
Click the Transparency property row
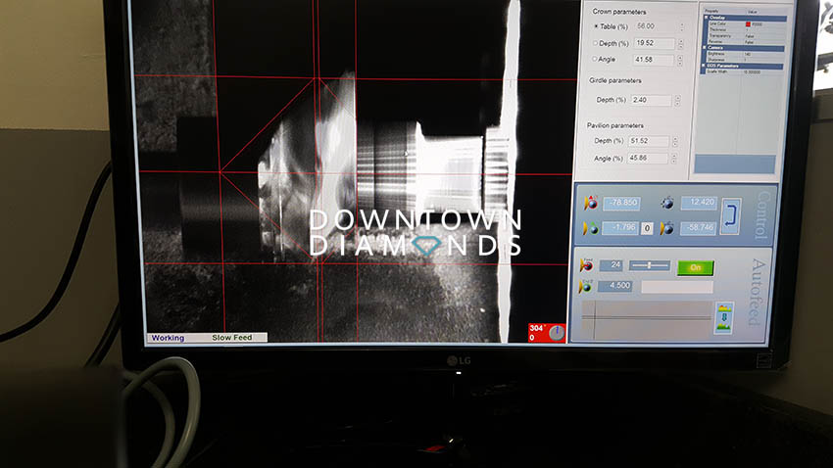coord(745,36)
